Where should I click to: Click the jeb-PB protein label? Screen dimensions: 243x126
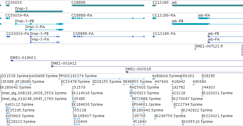pyautogui.click(x=213, y=34)
